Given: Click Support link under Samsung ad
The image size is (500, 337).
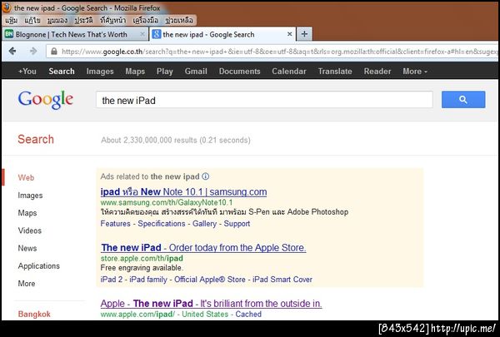Looking at the screenshot, I should click(x=237, y=224).
